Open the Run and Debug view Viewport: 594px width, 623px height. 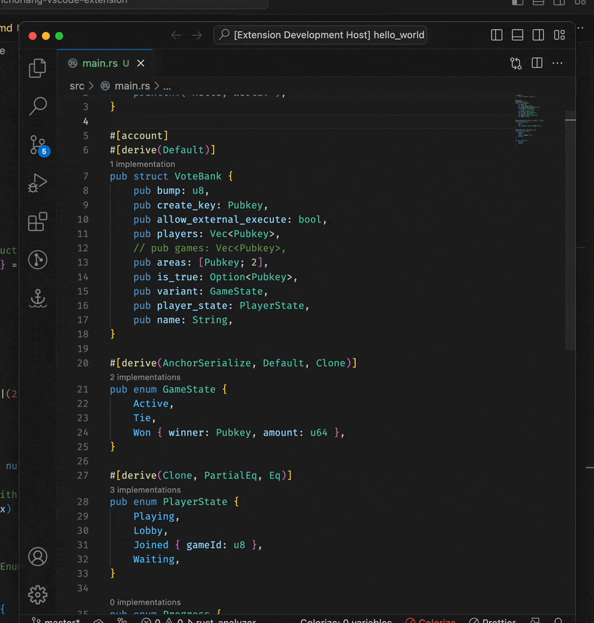click(x=38, y=183)
